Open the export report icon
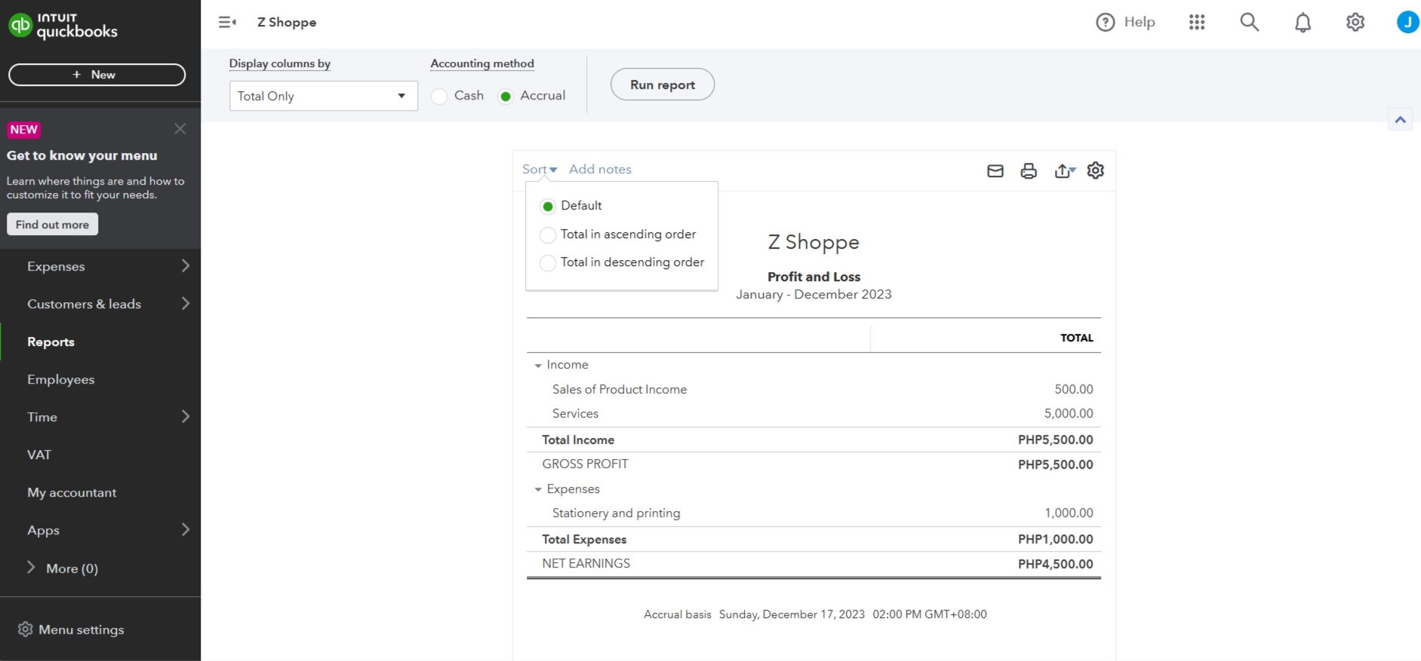1421x661 pixels. pyautogui.click(x=1065, y=171)
